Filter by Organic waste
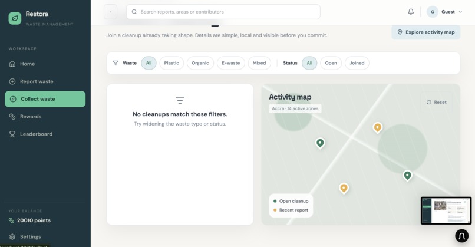Screen dimensions: 475x247 click(x=200, y=63)
